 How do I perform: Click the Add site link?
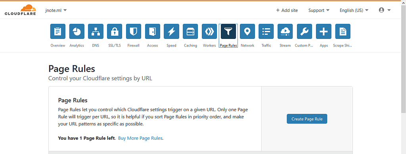click(287, 10)
